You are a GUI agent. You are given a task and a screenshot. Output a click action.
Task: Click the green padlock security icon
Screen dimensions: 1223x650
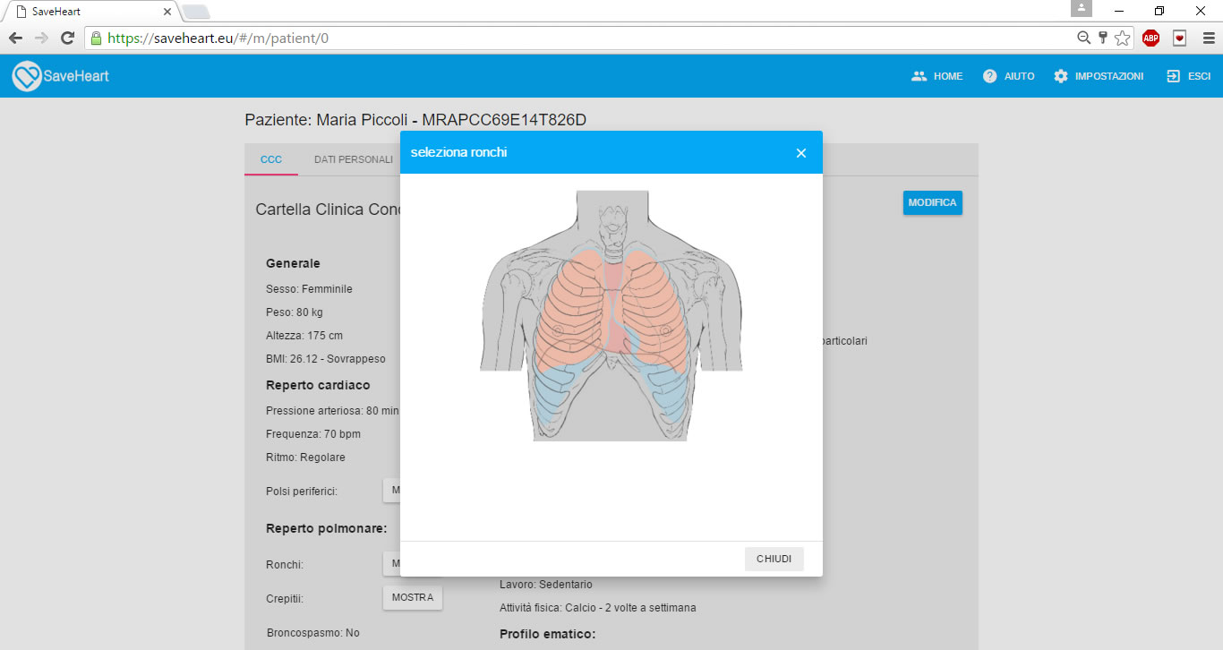tap(95, 38)
